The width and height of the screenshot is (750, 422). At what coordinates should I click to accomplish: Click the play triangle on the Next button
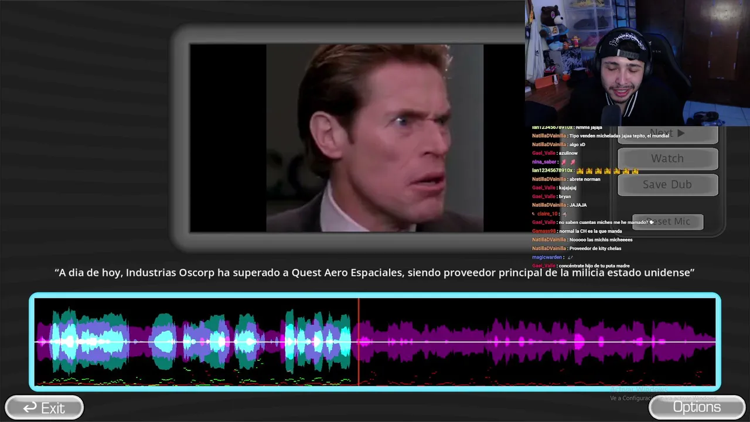click(x=681, y=134)
